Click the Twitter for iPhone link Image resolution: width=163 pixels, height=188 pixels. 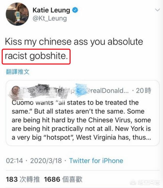(x=96, y=161)
